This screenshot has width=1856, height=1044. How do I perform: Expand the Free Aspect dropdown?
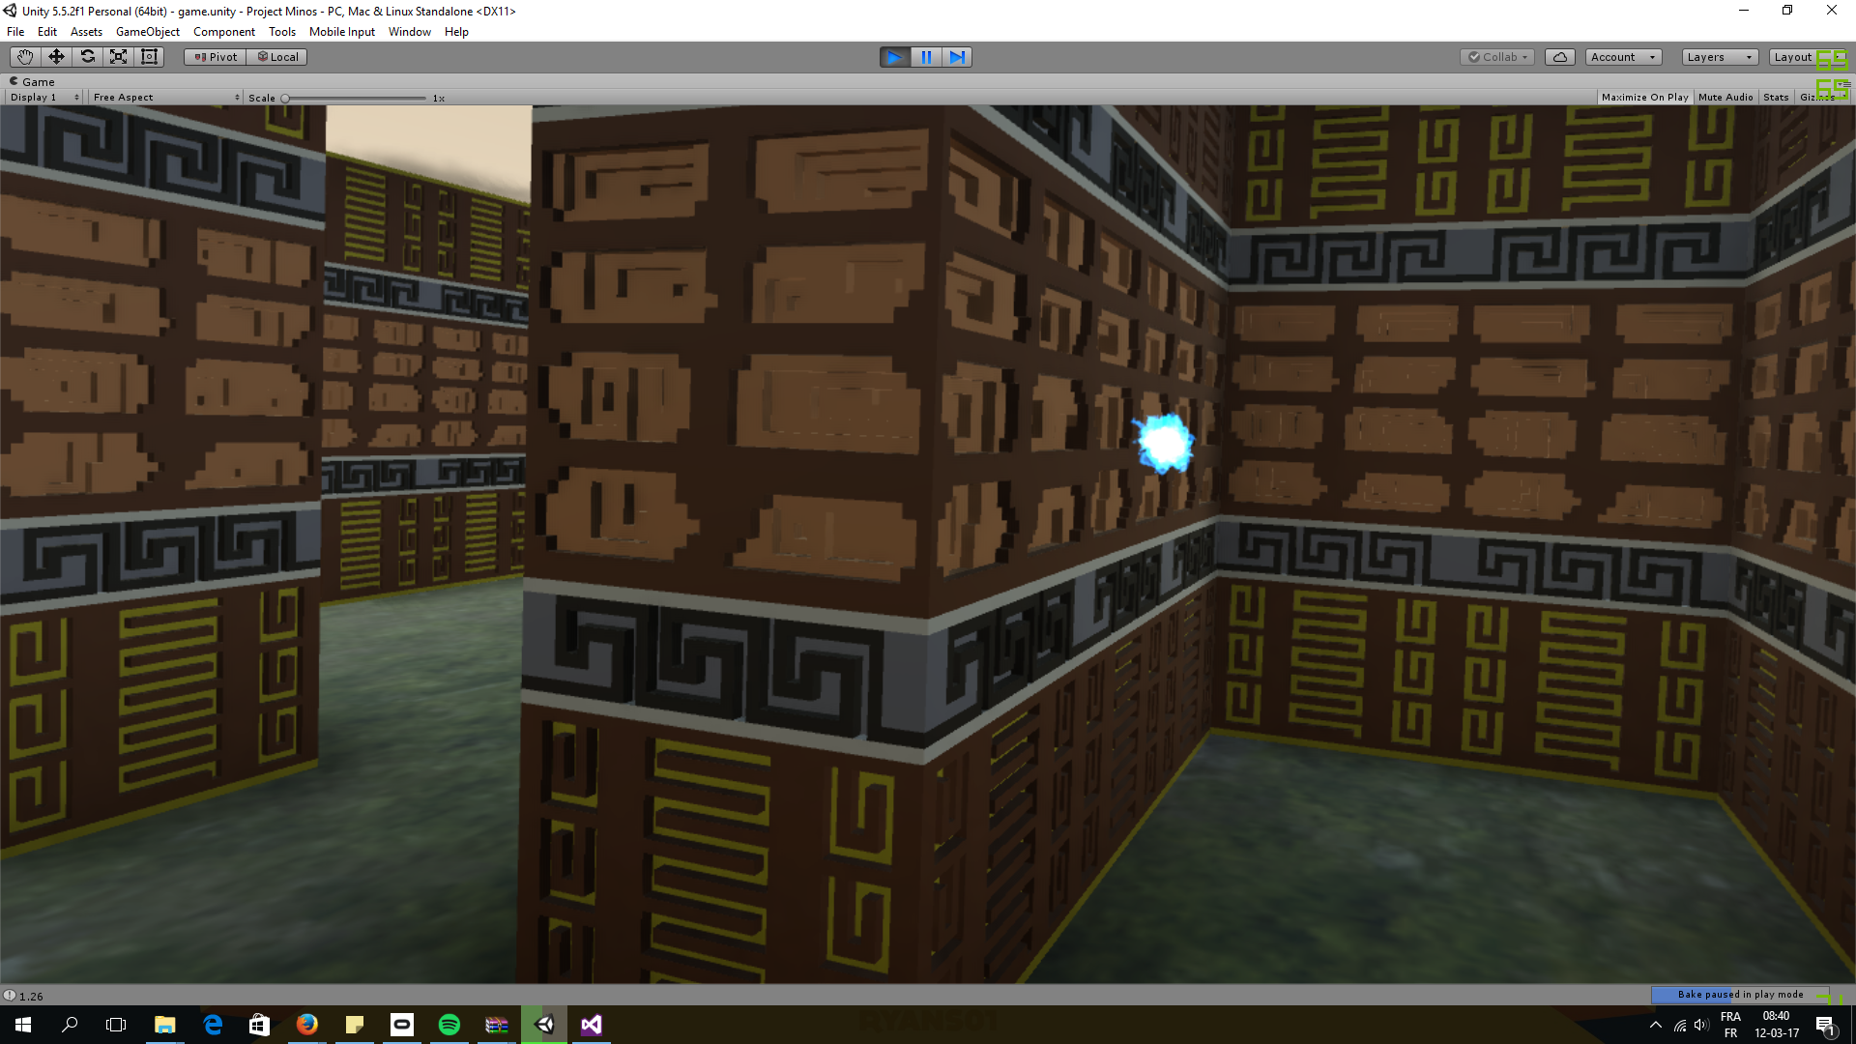pyautogui.click(x=165, y=98)
